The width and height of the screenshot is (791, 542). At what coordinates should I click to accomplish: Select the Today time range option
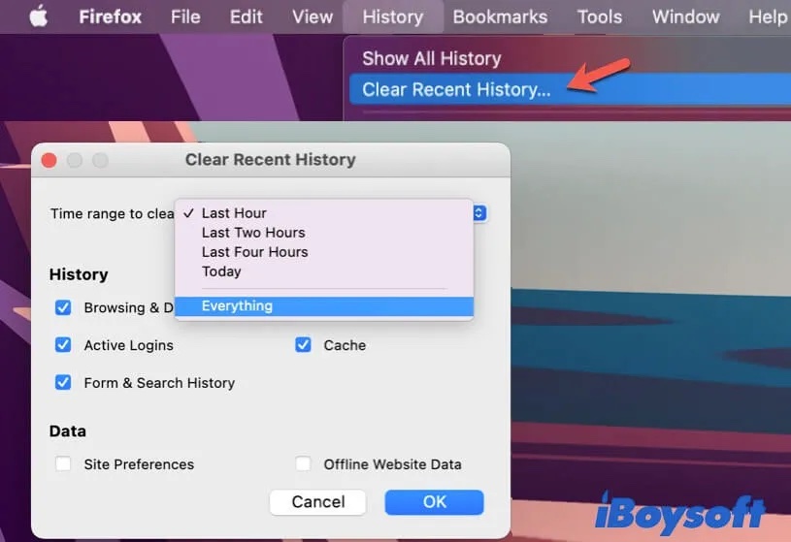221,271
